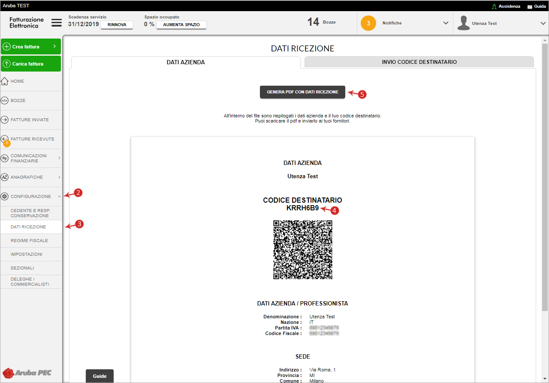Open Regime Fiscale submenu item
Viewport: 549px width, 383px height.
pyautogui.click(x=31, y=240)
